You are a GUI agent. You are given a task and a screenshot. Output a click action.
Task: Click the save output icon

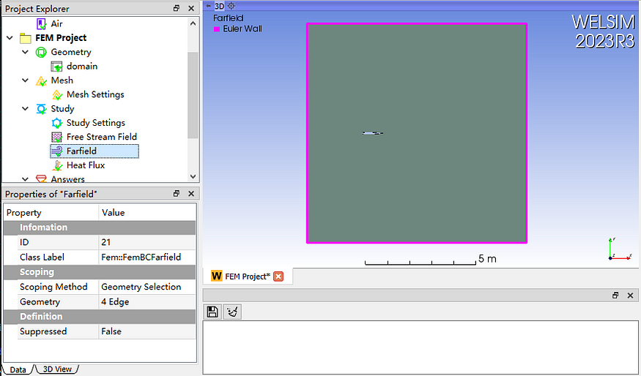pyautogui.click(x=212, y=312)
